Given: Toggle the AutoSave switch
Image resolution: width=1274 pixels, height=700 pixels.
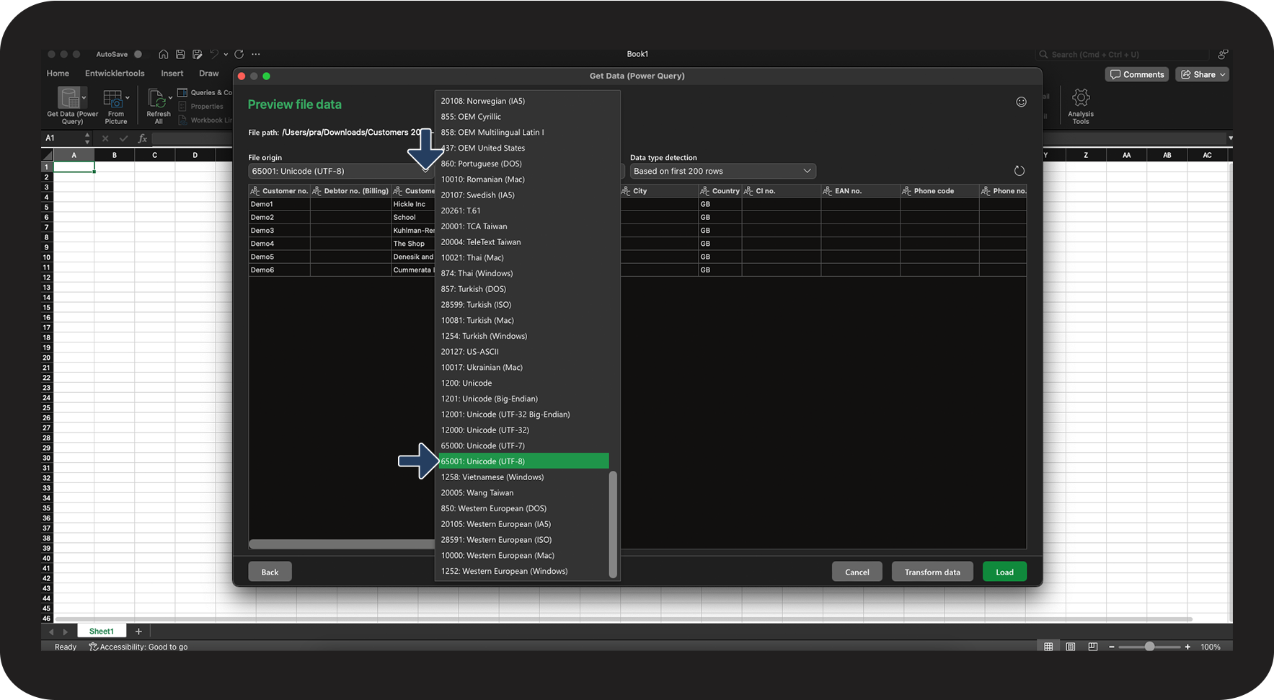Looking at the screenshot, I should 137,54.
